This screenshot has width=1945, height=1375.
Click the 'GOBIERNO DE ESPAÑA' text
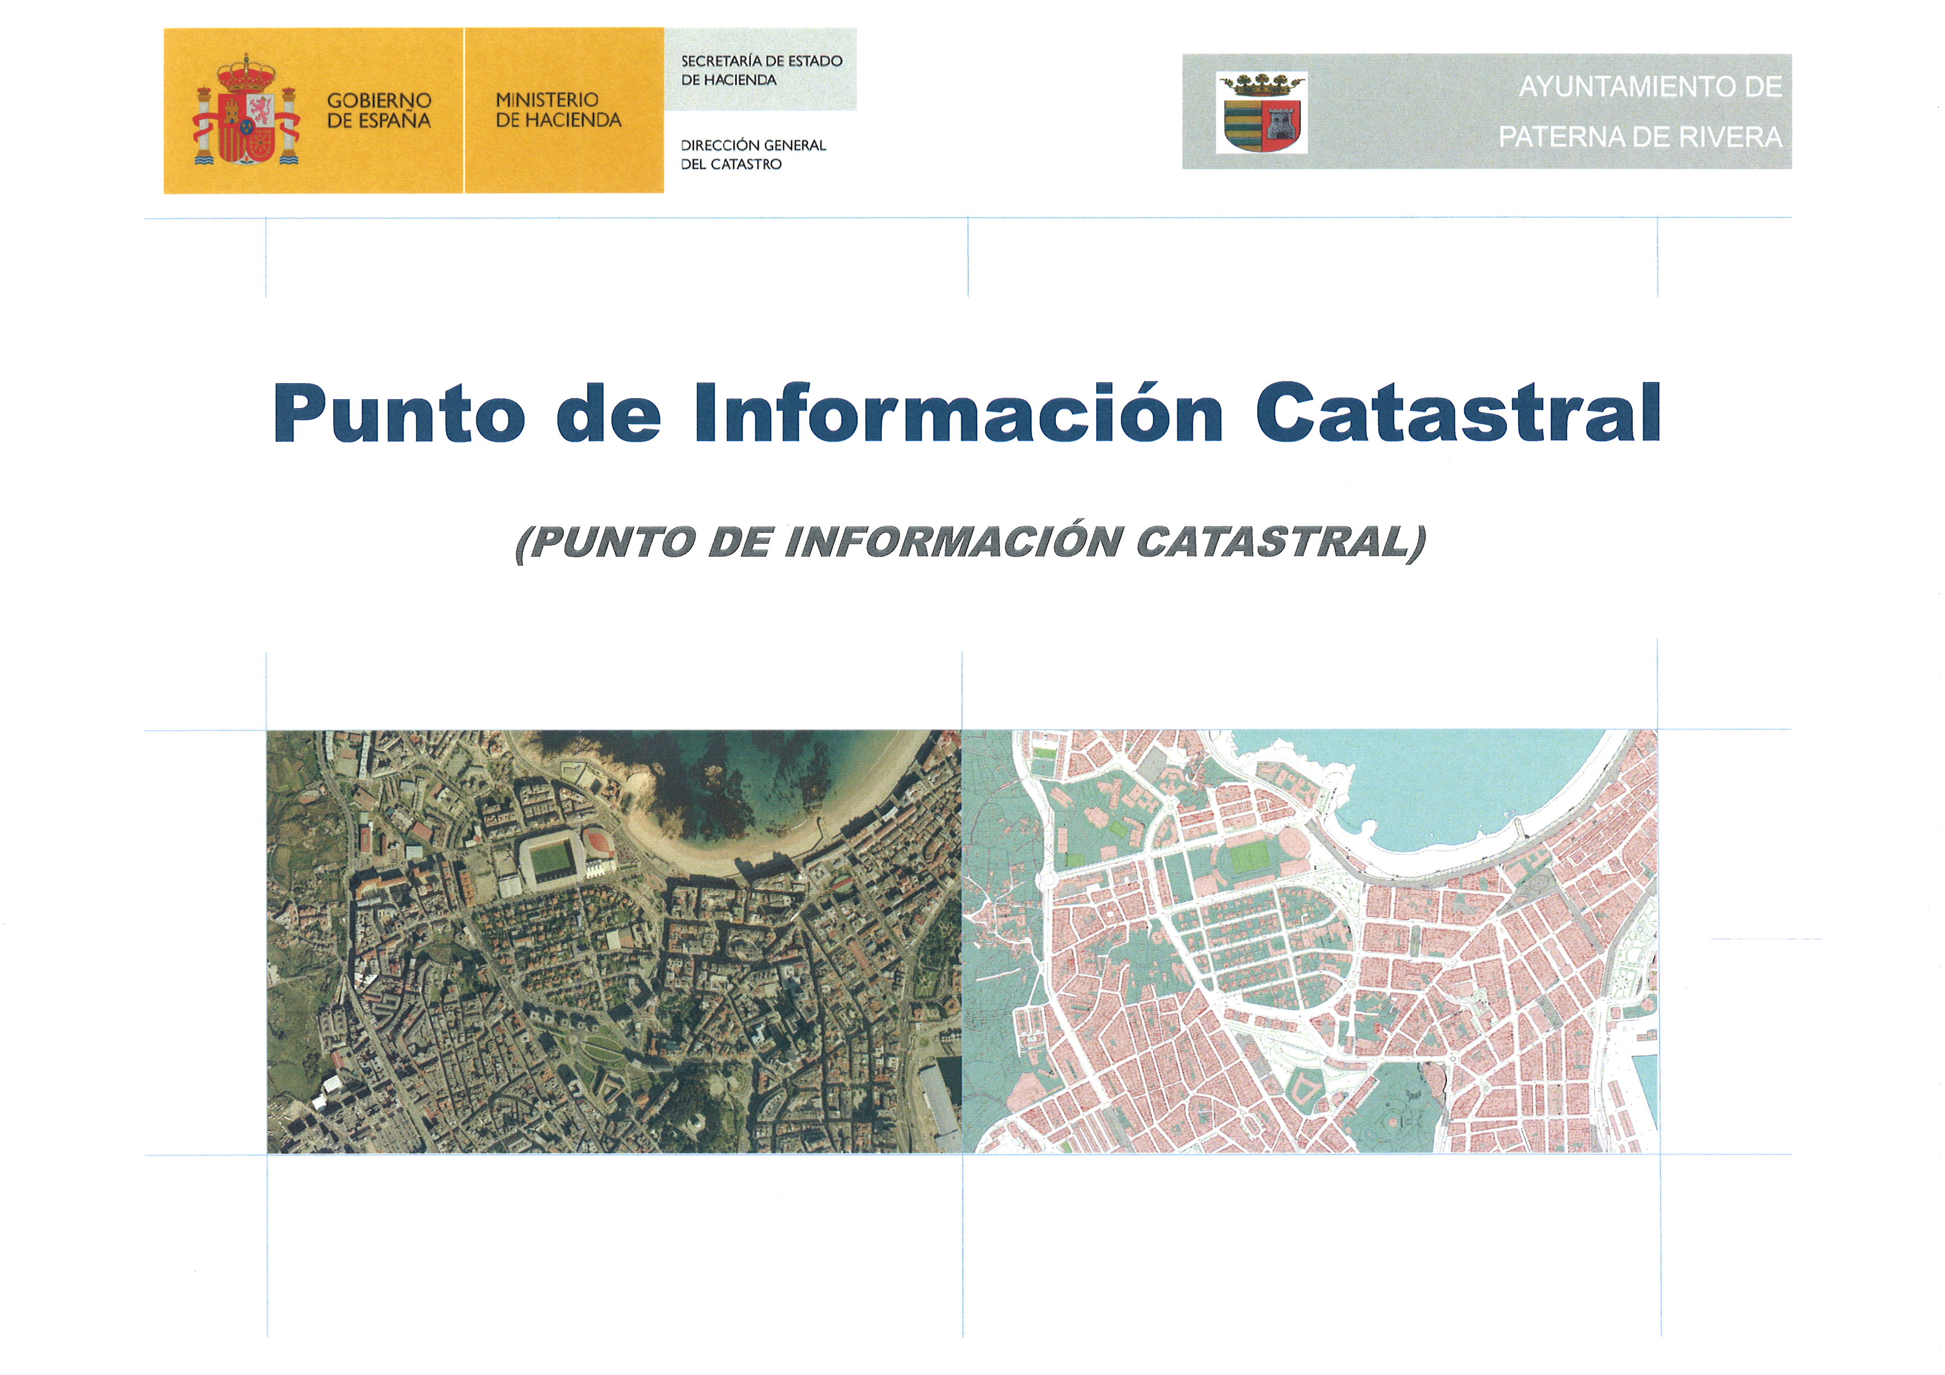coord(379,111)
